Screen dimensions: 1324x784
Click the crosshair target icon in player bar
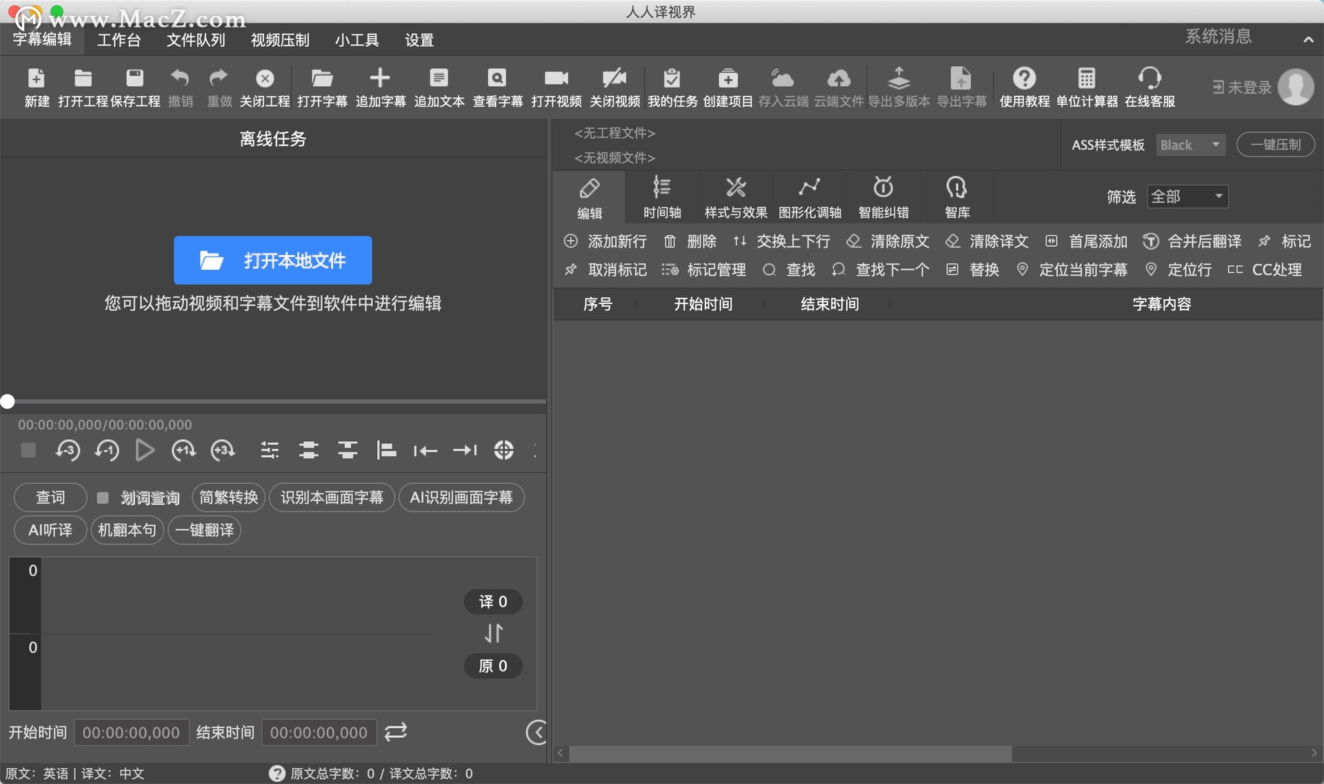click(504, 450)
